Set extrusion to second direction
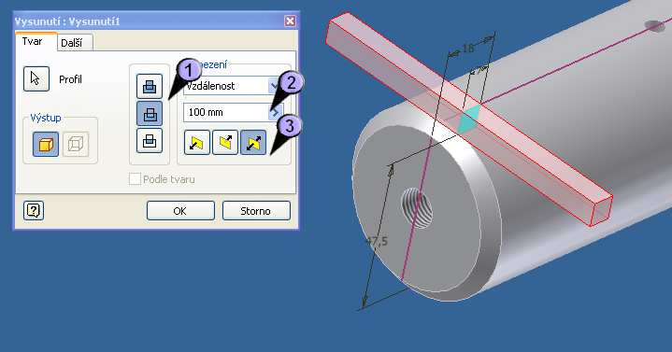The image size is (672, 352). click(x=225, y=143)
